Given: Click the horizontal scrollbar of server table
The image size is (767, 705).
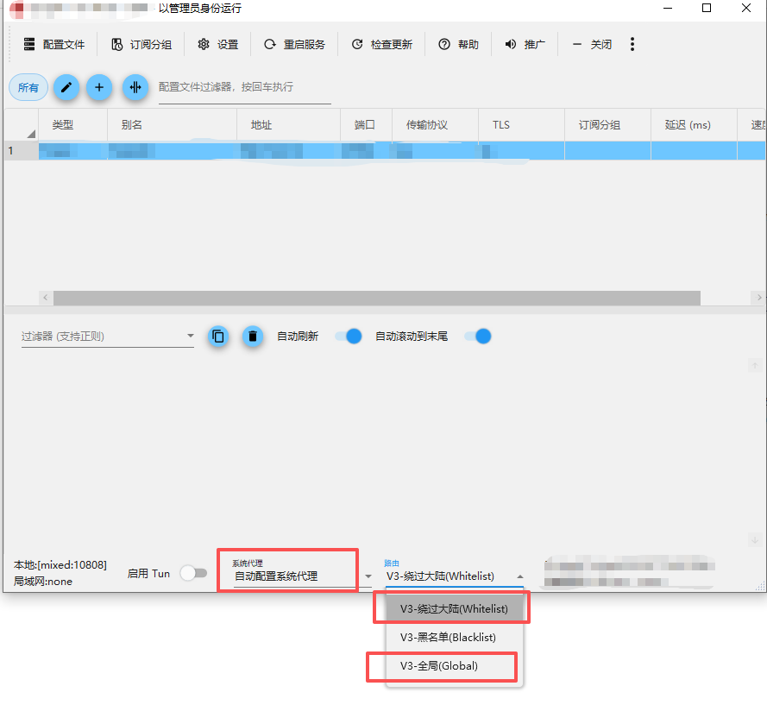Looking at the screenshot, I should pos(376,297).
